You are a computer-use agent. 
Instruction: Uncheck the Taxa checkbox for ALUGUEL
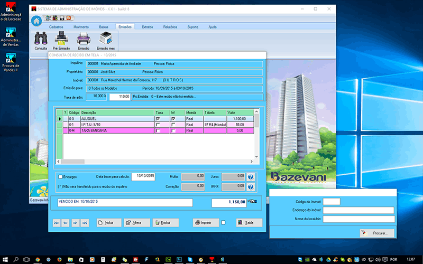159,119
